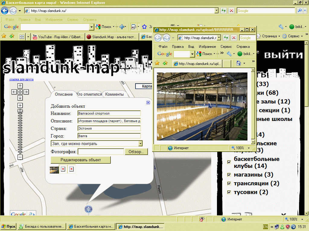Image resolution: width=309 pixels, height=231 pixels.
Task: Switch to the 'Комменты' tab
Action: pyautogui.click(x=114, y=94)
